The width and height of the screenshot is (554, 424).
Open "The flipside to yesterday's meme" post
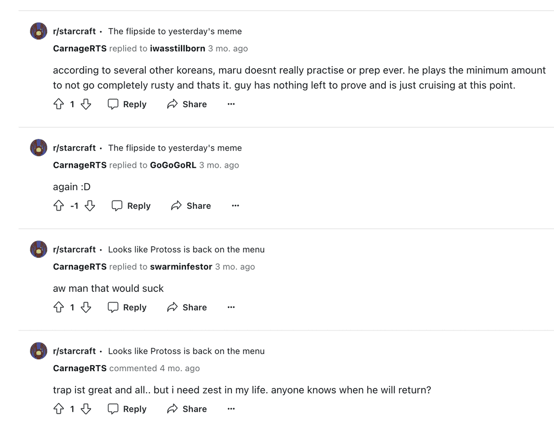[174, 31]
